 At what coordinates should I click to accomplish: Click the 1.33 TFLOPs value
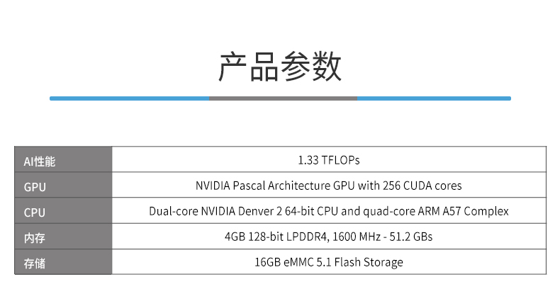329,160
